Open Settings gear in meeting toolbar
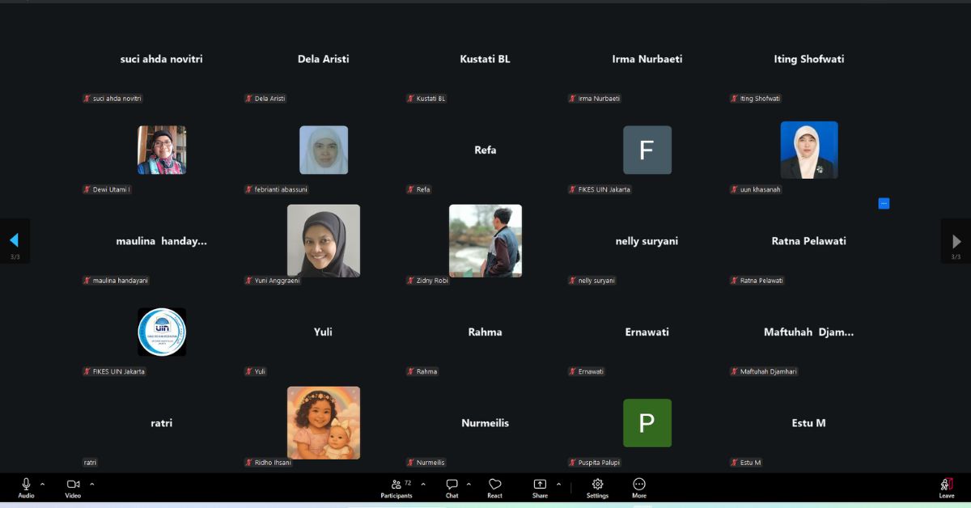The height and width of the screenshot is (508, 971). coord(597,485)
